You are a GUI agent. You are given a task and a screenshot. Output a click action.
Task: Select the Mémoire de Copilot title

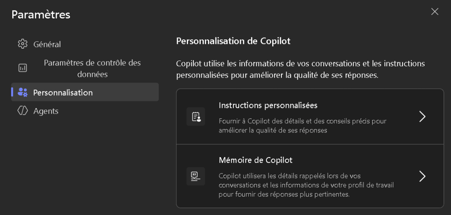click(255, 160)
